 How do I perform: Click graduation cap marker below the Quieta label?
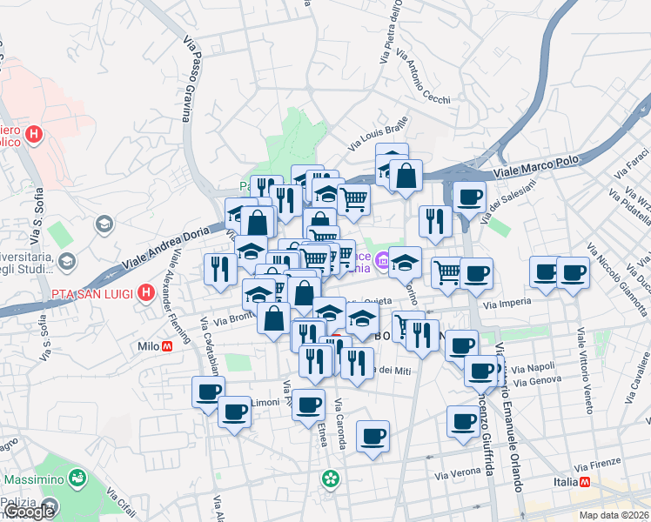point(362,319)
